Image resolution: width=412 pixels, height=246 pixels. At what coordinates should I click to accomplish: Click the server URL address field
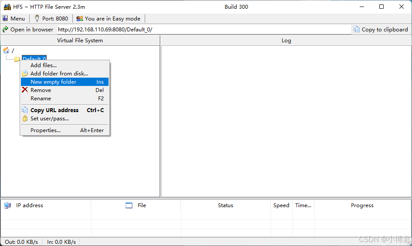point(204,29)
